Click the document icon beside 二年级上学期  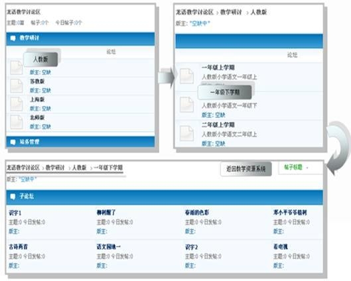pyautogui.click(x=186, y=133)
